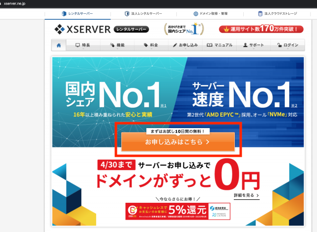
Task: Click the shield icon beside 法人レンタルサーバー
Action: 127,14
